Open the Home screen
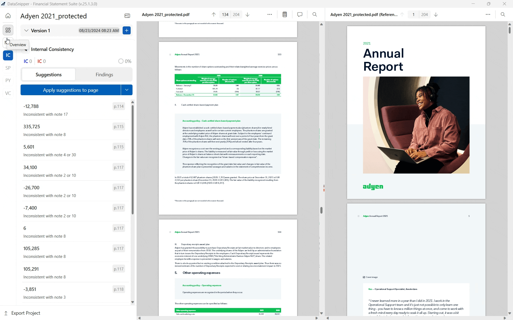Image resolution: width=513 pixels, height=320 pixels. [8, 16]
